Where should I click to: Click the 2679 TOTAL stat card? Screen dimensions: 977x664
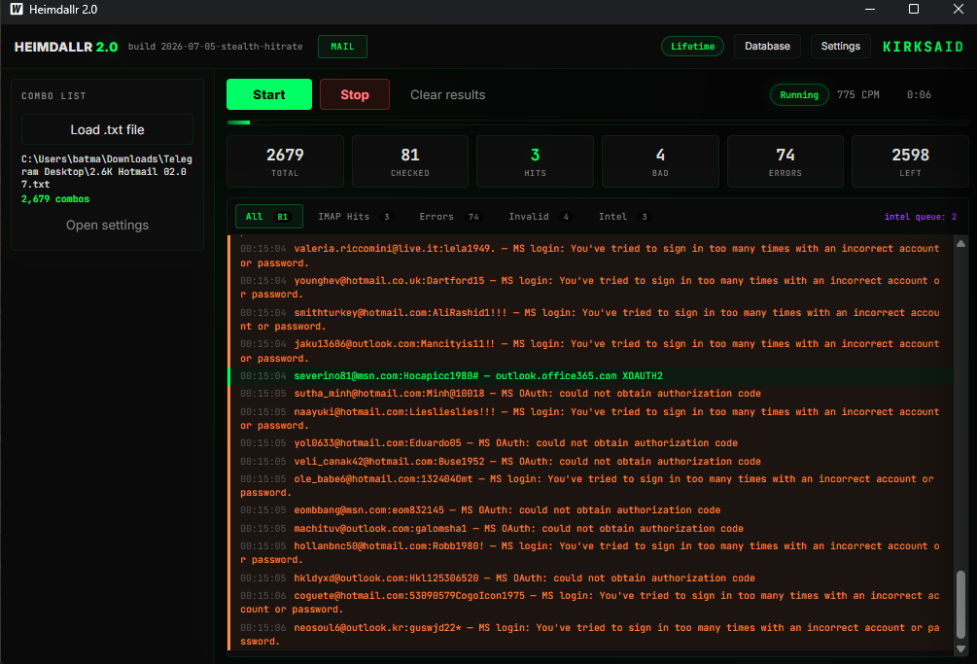tap(285, 161)
